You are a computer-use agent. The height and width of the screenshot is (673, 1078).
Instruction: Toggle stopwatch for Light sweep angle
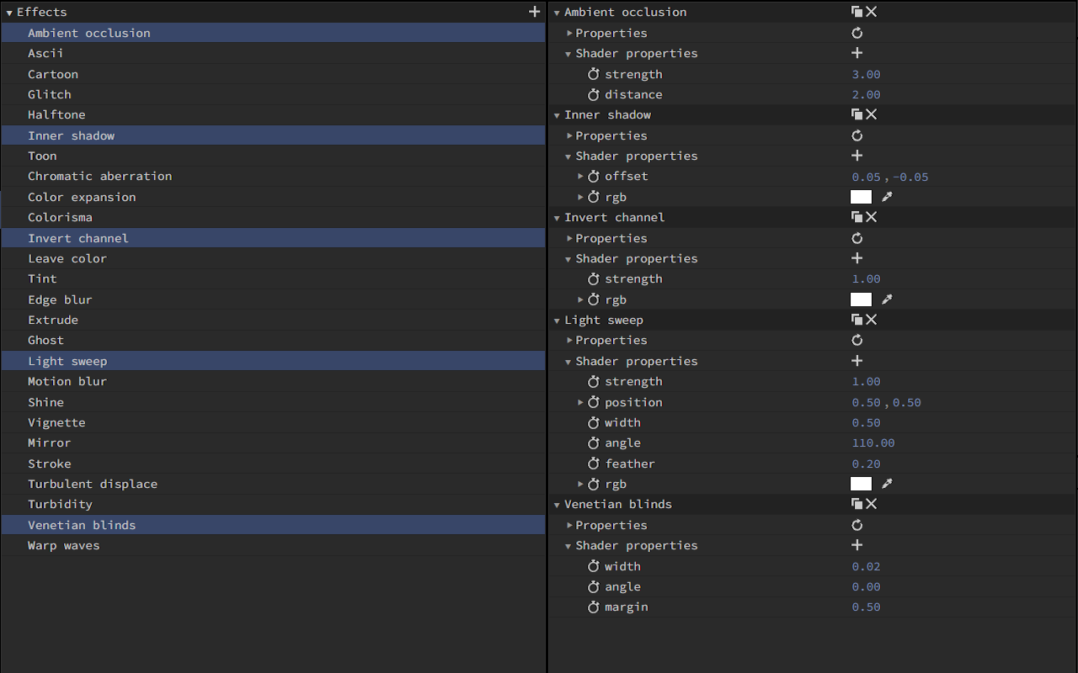[594, 442]
